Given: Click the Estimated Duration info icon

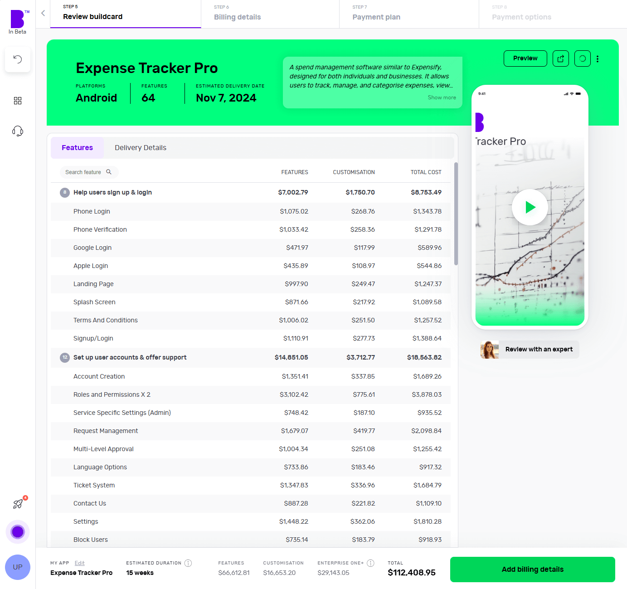Looking at the screenshot, I should coord(188,563).
